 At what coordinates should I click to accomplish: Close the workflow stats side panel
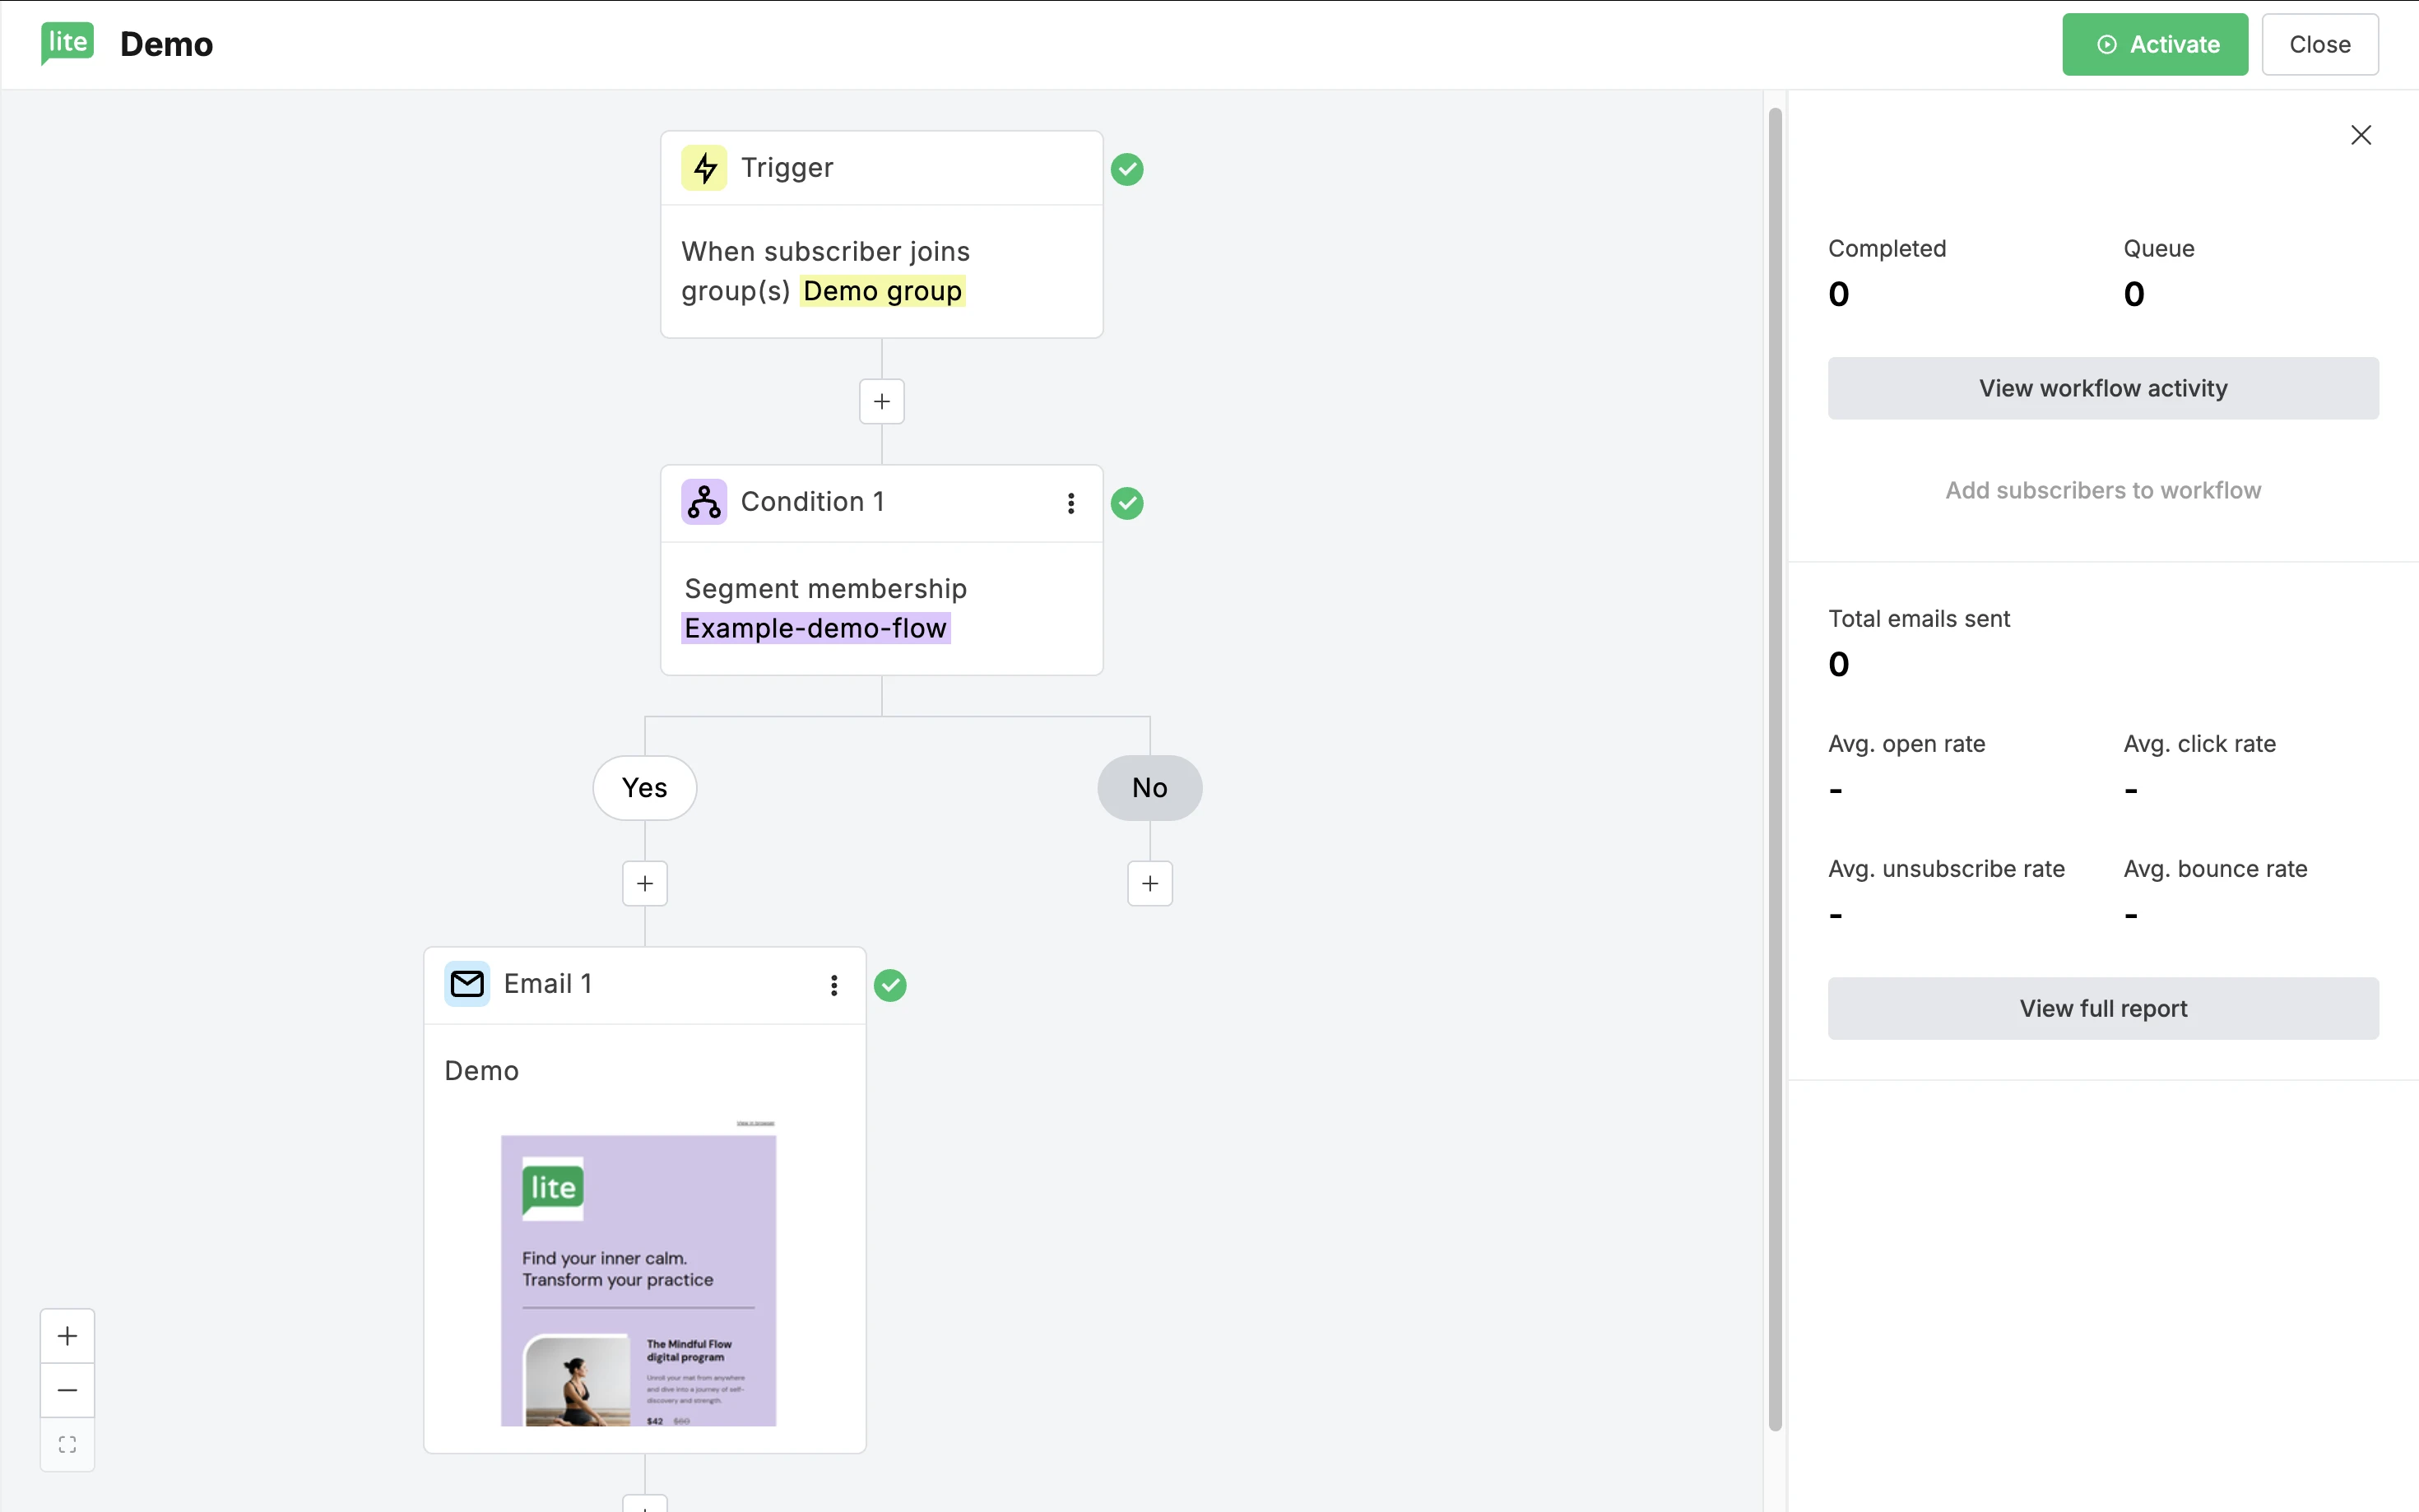coord(2361,135)
